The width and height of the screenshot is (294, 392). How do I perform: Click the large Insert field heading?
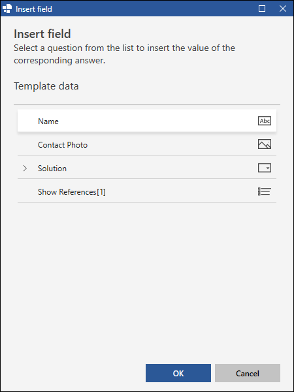[42, 34]
